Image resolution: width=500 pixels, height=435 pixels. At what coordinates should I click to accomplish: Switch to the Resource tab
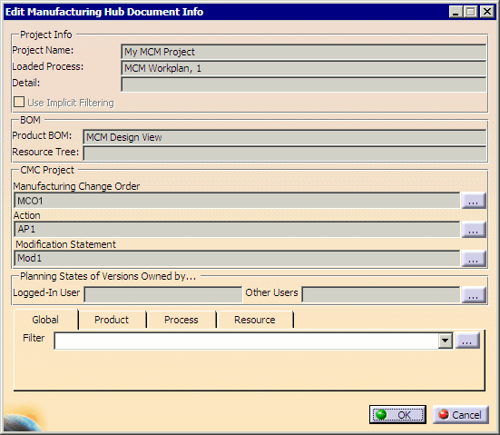(x=254, y=320)
